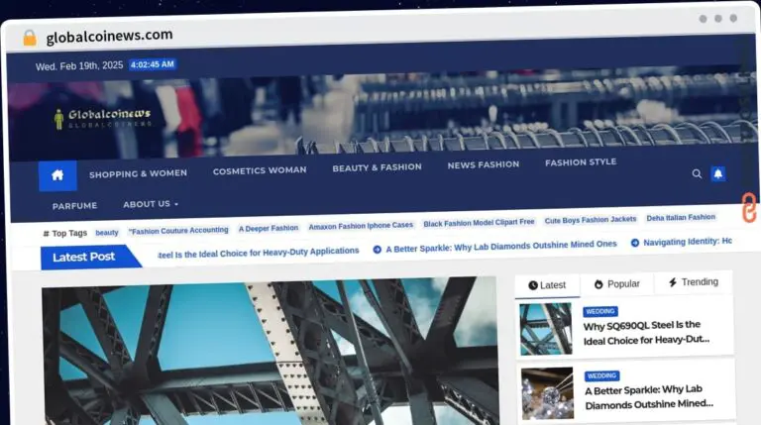Click arrow icon before Navigating Identity ticker
Screen dimensions: 761x425
click(635, 243)
